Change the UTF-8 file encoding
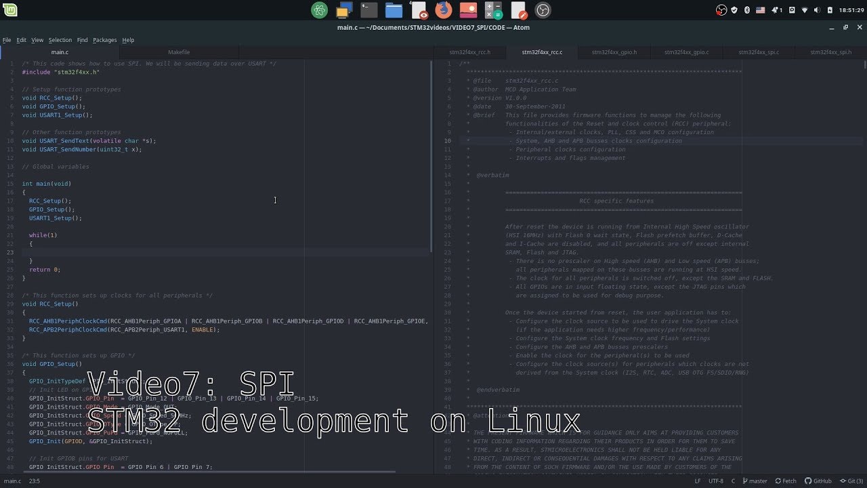This screenshot has width=867, height=488. point(716,481)
